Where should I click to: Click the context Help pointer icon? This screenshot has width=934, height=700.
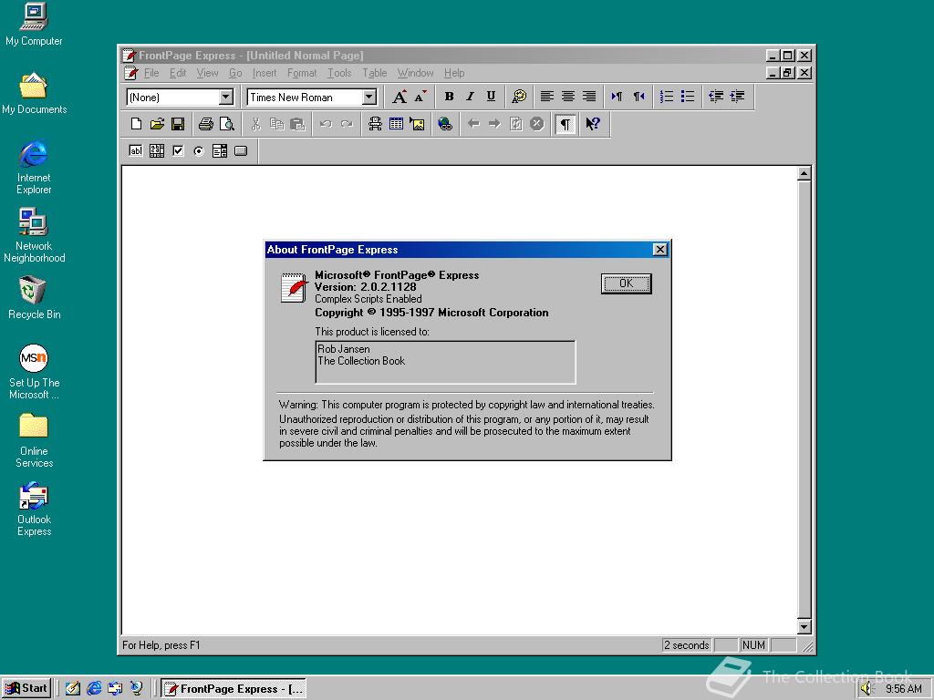(x=593, y=124)
